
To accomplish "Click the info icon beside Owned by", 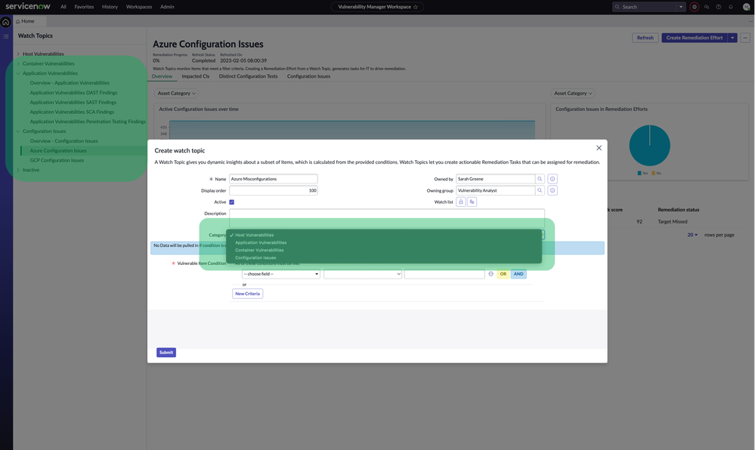I will coord(552,178).
